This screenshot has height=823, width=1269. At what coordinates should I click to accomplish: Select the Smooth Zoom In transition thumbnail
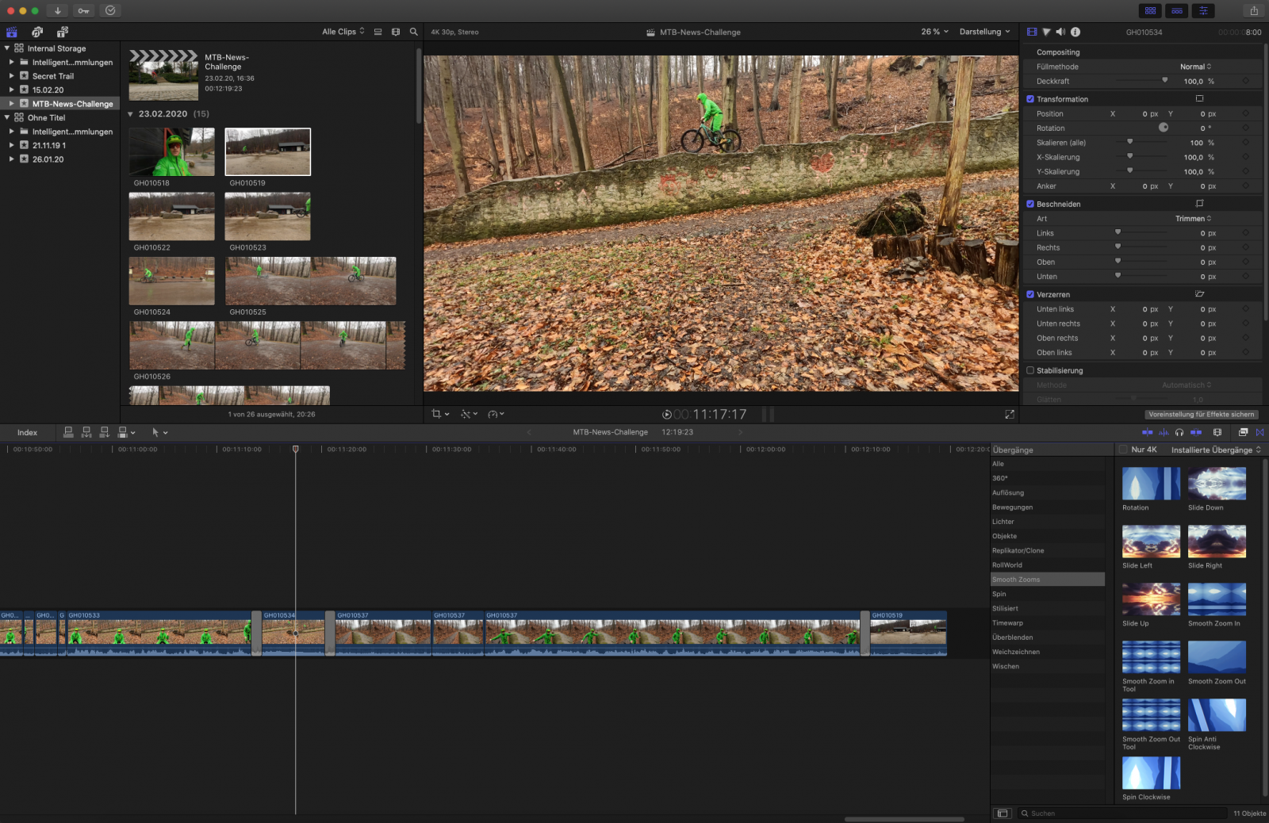tap(1217, 599)
